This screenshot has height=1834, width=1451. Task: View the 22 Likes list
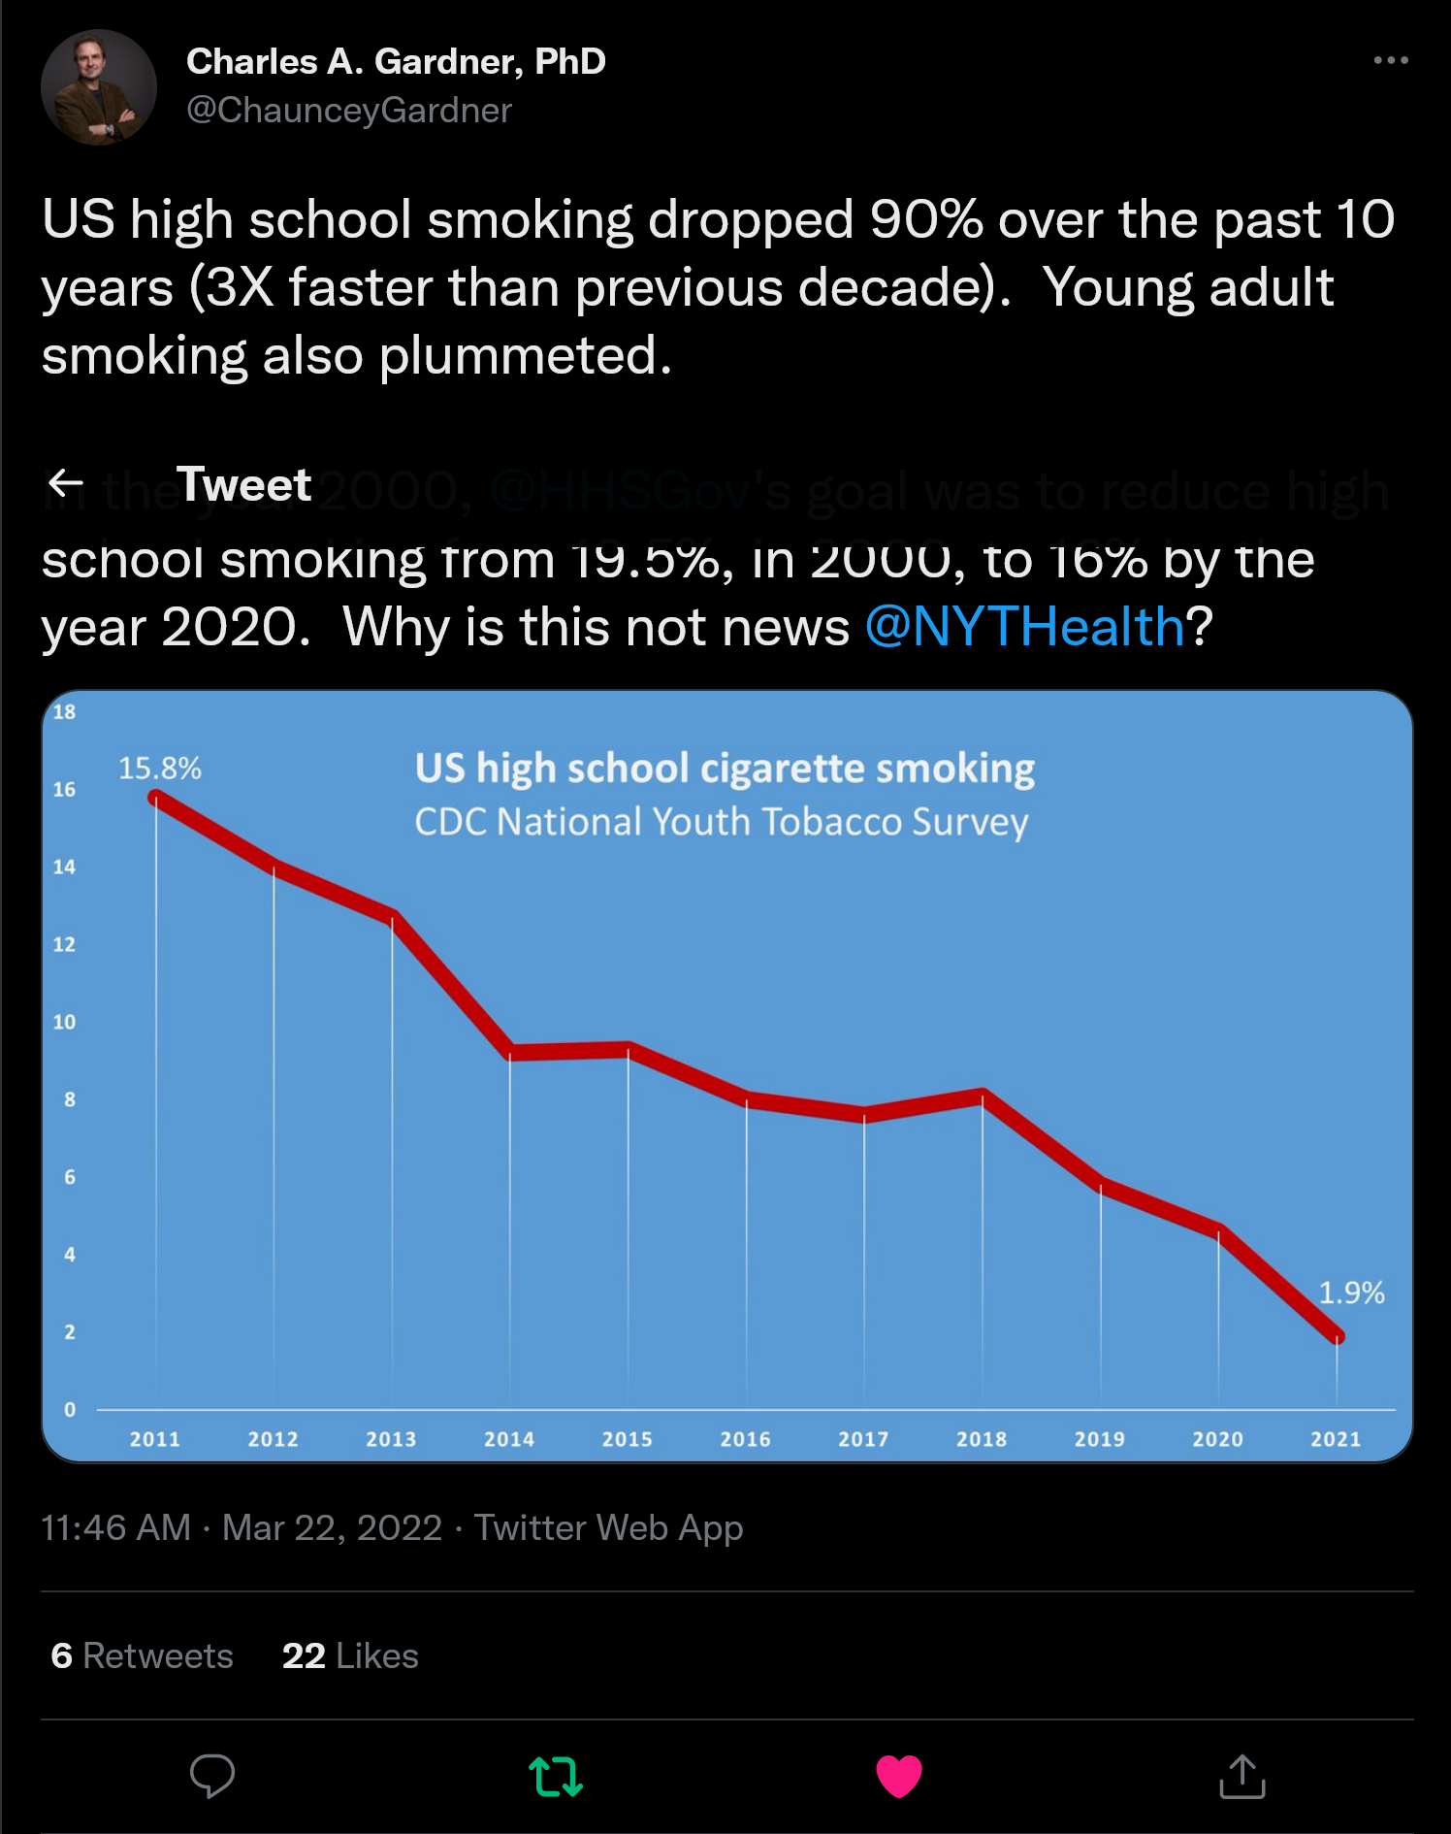[x=350, y=1655]
